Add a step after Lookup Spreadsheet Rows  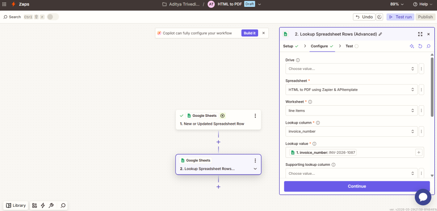(218, 187)
